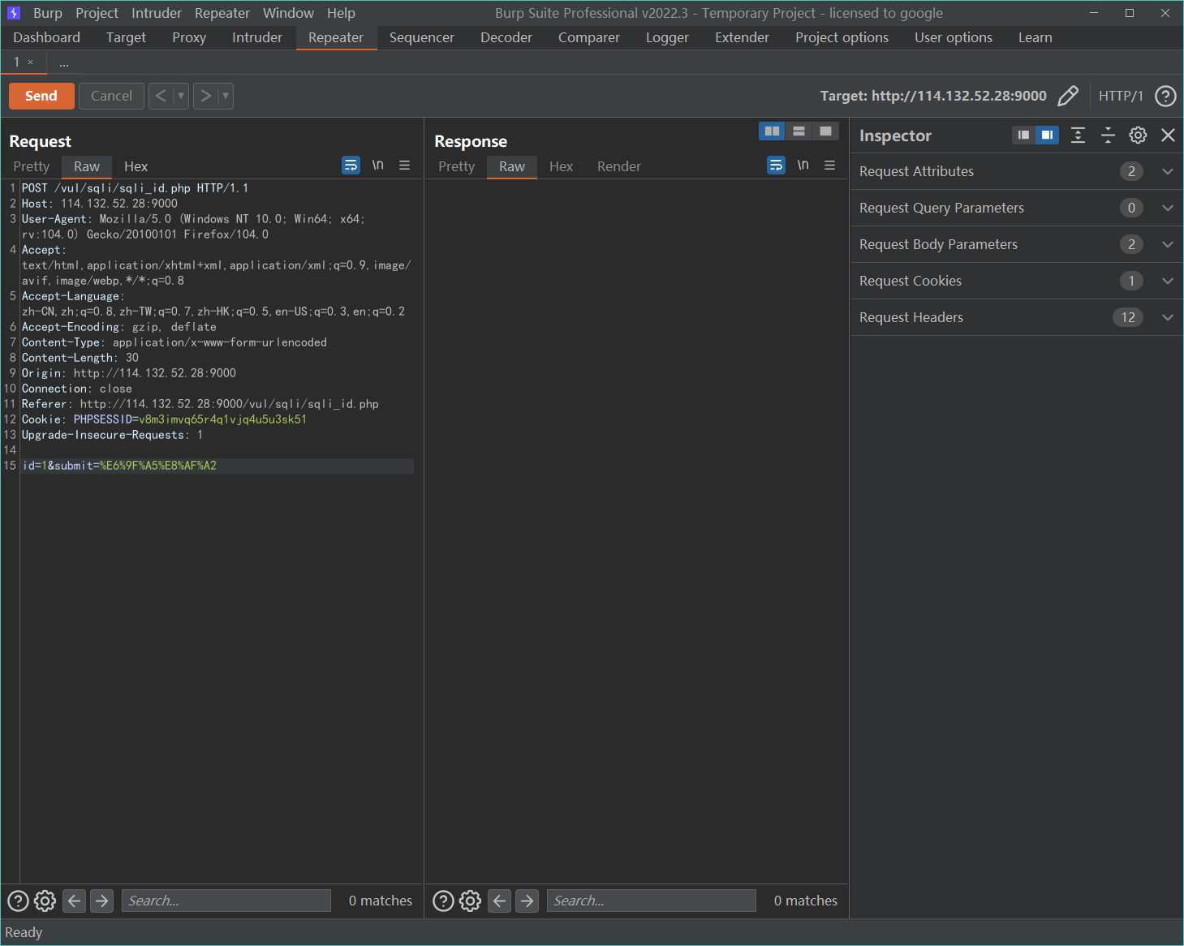
Task: Go to previous request in history
Action: (x=161, y=96)
